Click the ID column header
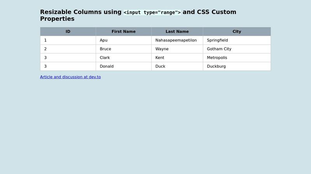This screenshot has width=311, height=174. pos(68,32)
